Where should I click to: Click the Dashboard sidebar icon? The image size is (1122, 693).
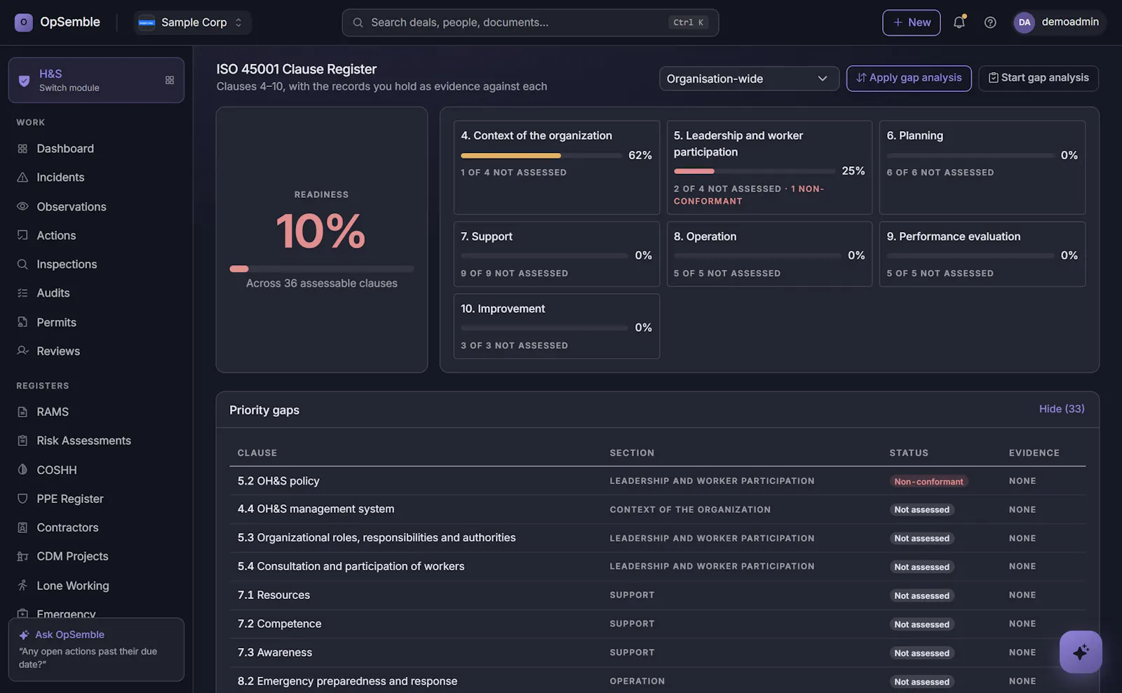(22, 149)
